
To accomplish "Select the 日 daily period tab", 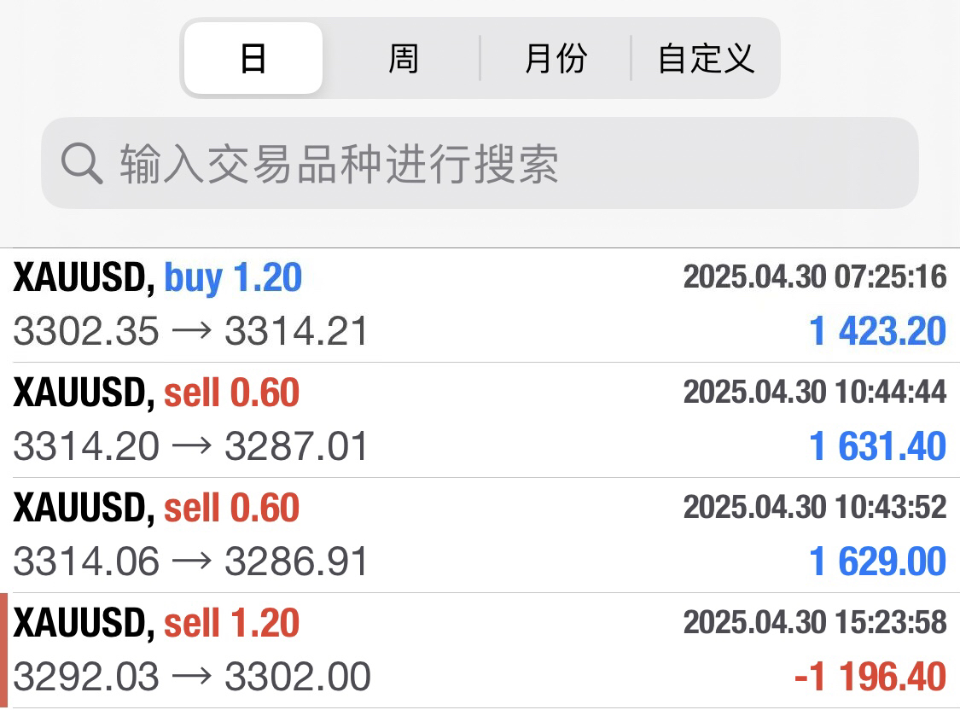I will (x=253, y=58).
